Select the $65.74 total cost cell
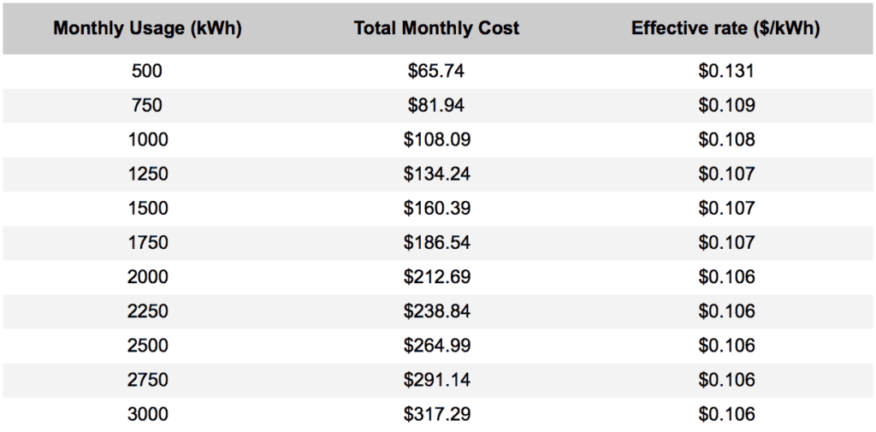This screenshot has width=876, height=432. click(x=436, y=71)
